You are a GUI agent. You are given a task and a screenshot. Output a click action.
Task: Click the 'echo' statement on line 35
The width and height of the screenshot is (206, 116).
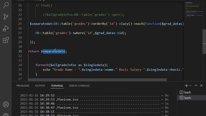[x=46, y=70]
